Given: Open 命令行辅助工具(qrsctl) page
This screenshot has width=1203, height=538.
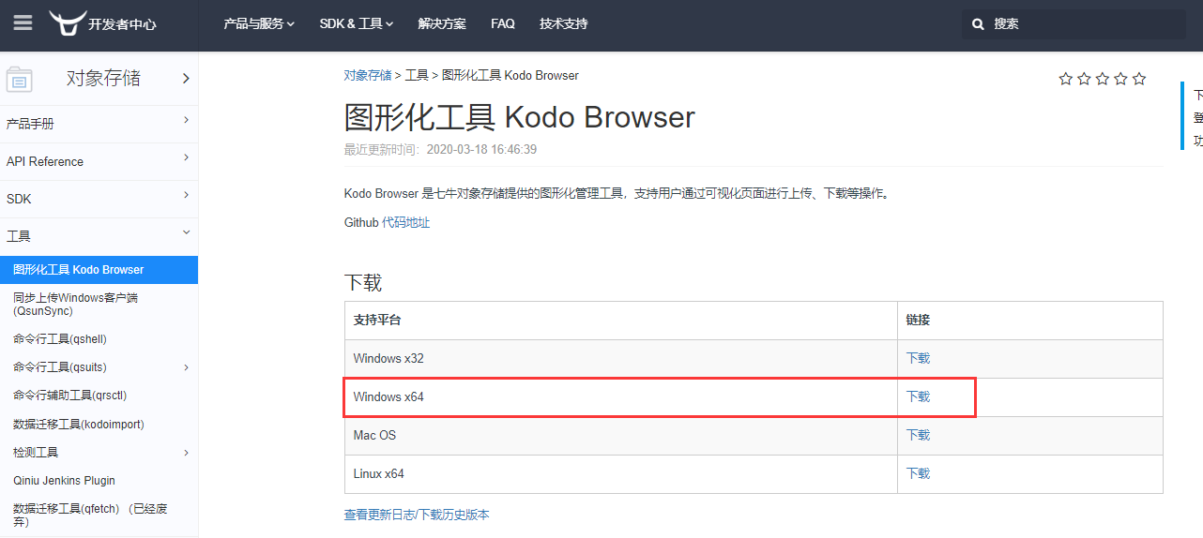Looking at the screenshot, I should click(x=69, y=396).
